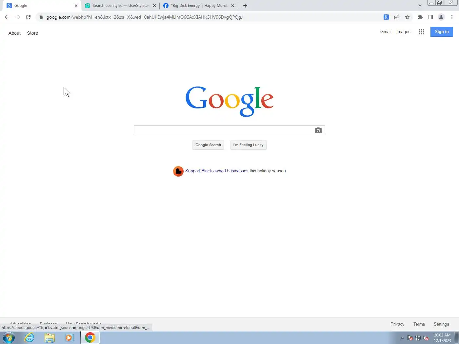Close the Google tab
Screen dimensions: 459x344
click(x=76, y=6)
